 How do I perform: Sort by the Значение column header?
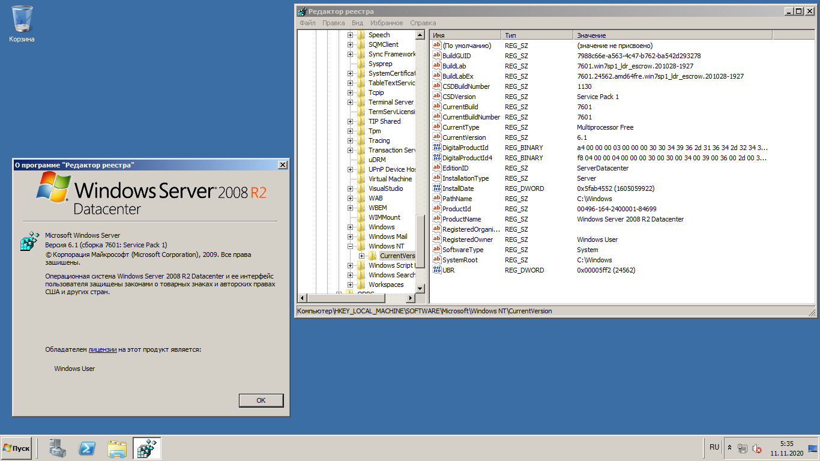pos(673,35)
